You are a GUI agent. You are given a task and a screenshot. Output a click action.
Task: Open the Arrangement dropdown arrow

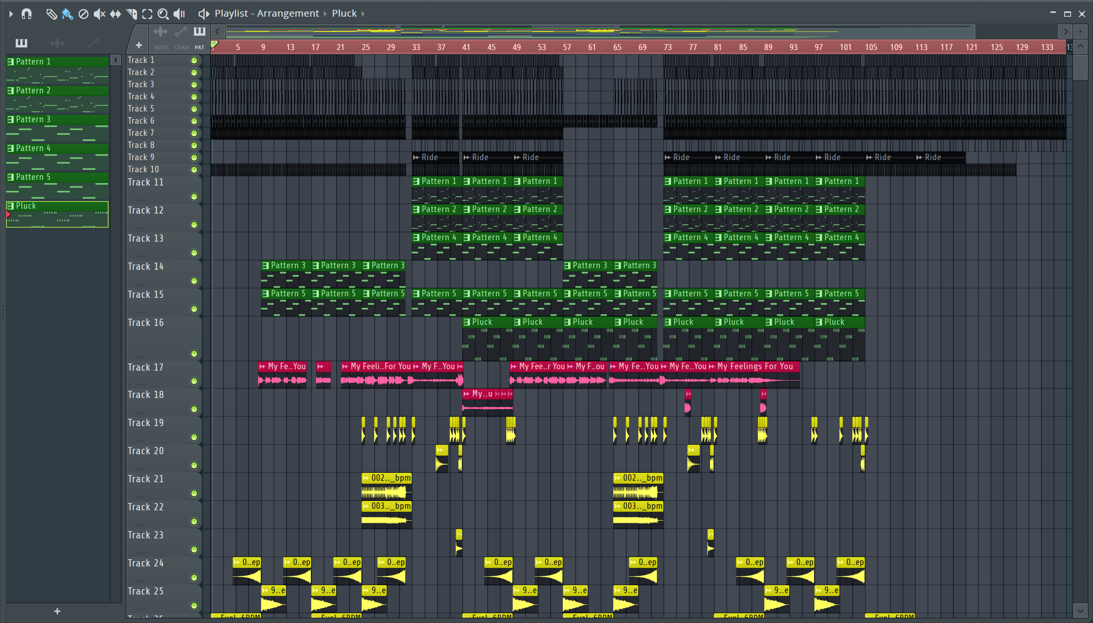coord(325,14)
